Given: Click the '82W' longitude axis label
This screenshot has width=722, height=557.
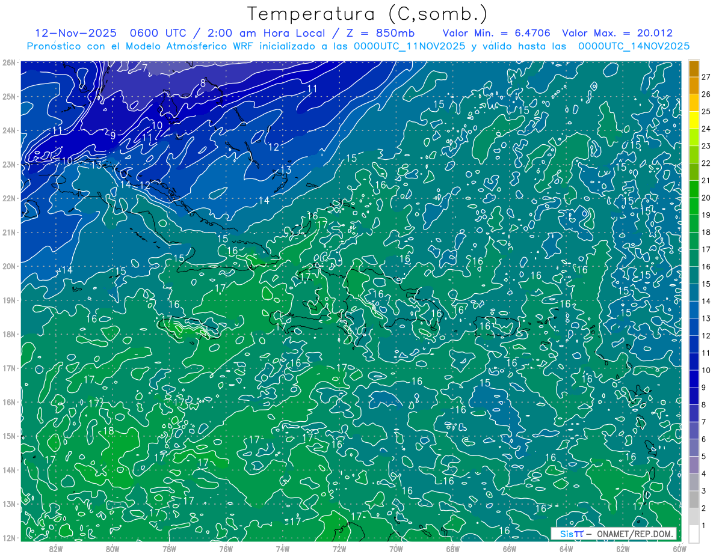Looking at the screenshot, I should (56, 549).
